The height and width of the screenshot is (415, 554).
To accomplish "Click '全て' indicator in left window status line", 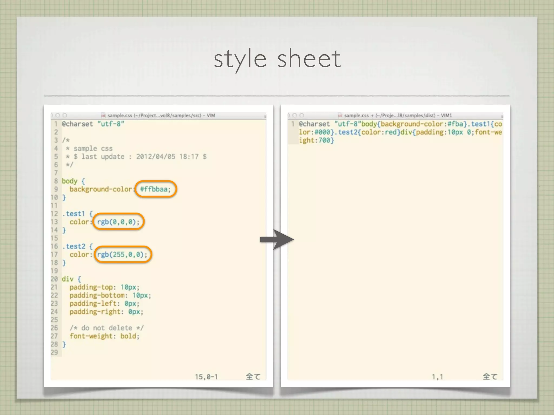I will point(253,377).
